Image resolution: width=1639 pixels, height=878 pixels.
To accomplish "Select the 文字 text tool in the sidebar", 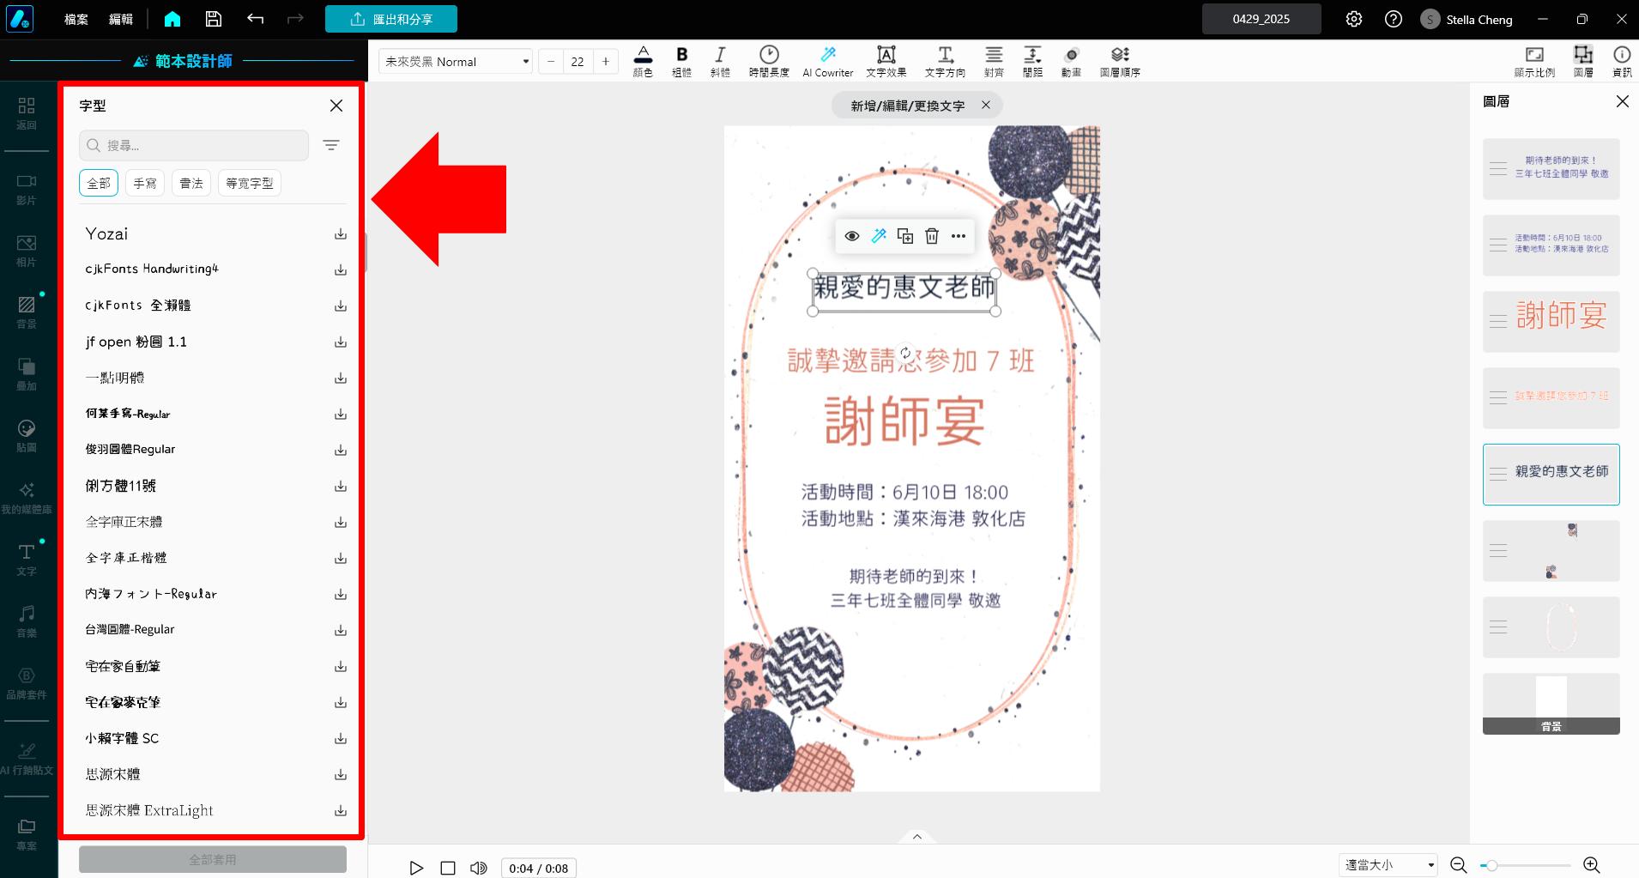I will (26, 556).
